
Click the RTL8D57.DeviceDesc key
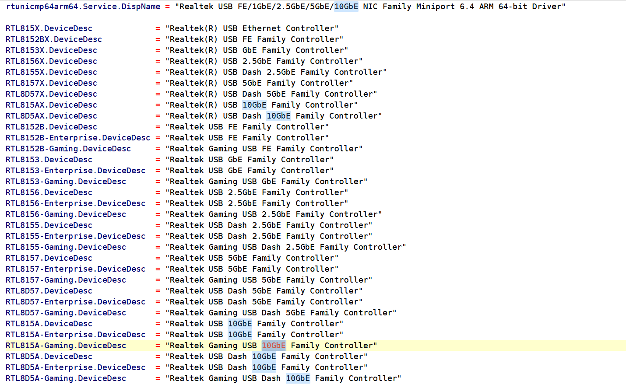click(x=49, y=291)
